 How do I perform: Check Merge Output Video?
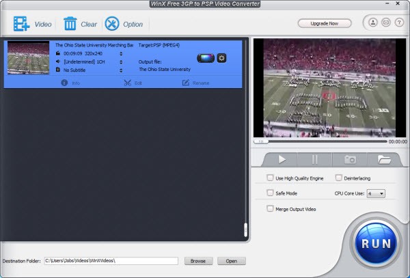(x=270, y=208)
